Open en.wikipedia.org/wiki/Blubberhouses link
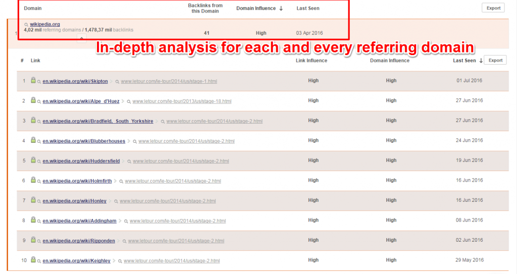The width and height of the screenshot is (517, 274). (x=84, y=141)
